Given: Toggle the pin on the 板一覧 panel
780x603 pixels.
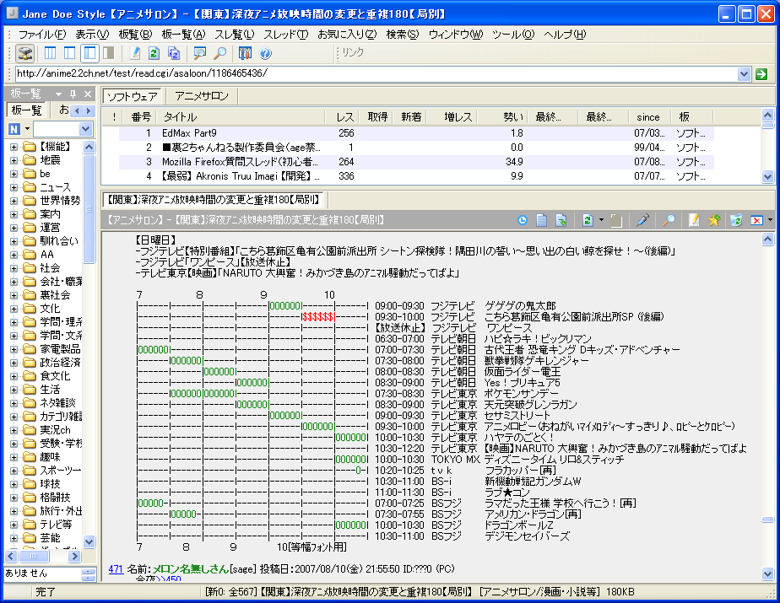Looking at the screenshot, I should click(x=73, y=94).
